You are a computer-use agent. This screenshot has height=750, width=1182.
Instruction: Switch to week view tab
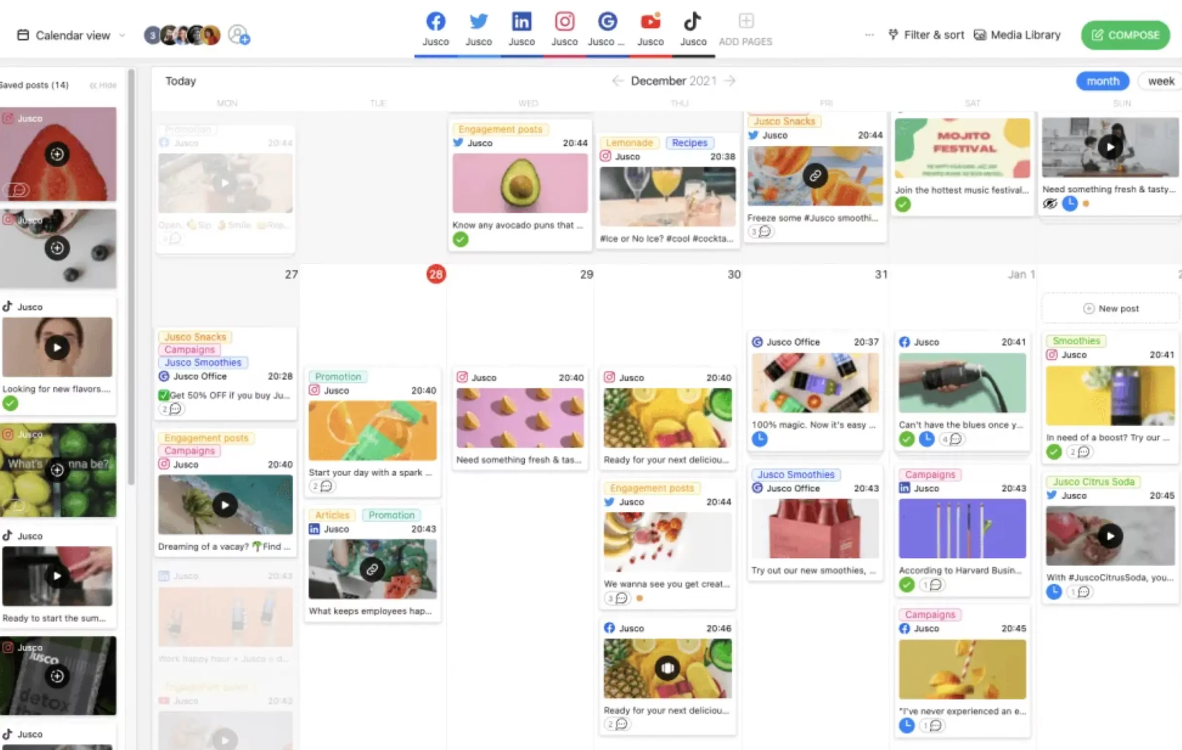coord(1161,81)
